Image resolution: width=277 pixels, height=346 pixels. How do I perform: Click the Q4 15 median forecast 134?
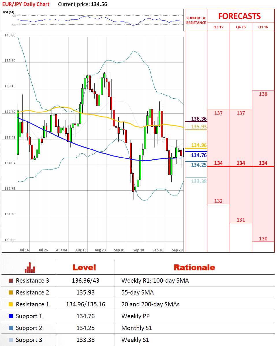[241, 163]
